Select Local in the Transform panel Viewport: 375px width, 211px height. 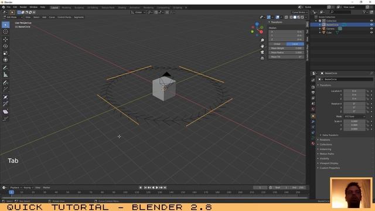[295, 44]
